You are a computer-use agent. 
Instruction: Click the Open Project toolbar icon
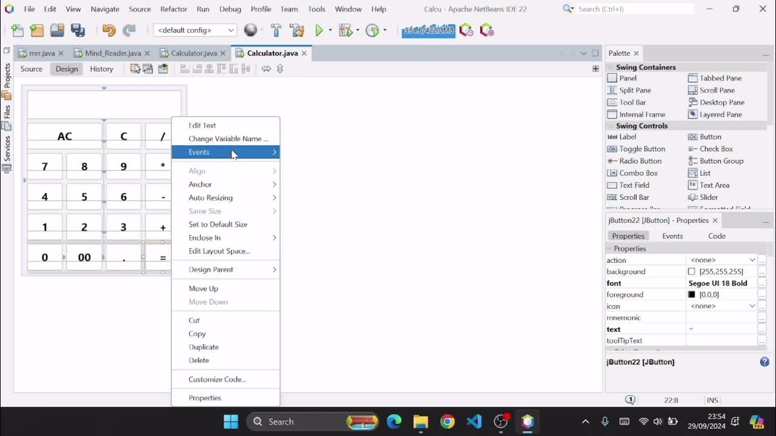[x=58, y=30]
